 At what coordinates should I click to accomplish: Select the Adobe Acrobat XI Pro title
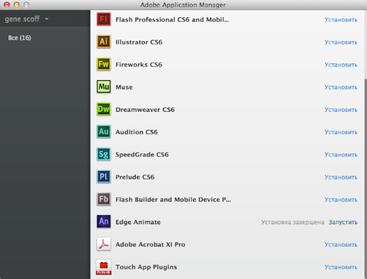coord(151,245)
